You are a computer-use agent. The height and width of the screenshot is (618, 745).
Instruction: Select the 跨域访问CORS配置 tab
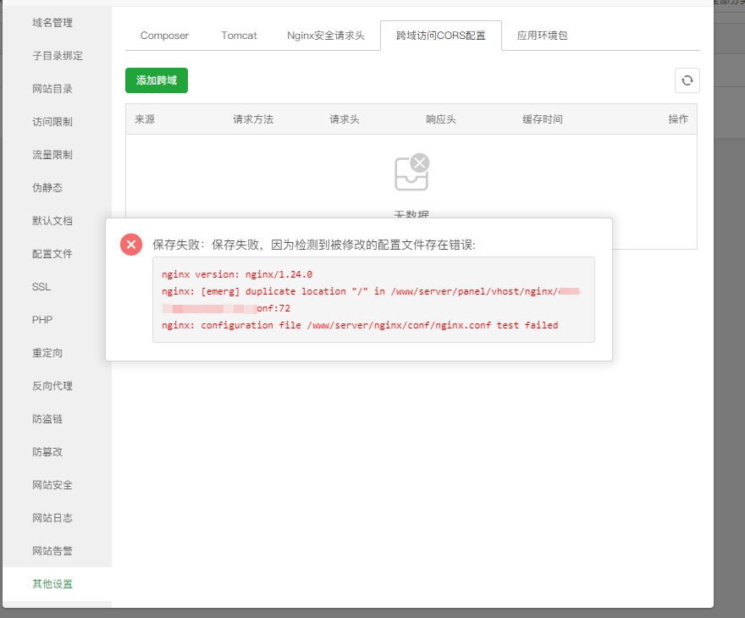click(x=441, y=36)
